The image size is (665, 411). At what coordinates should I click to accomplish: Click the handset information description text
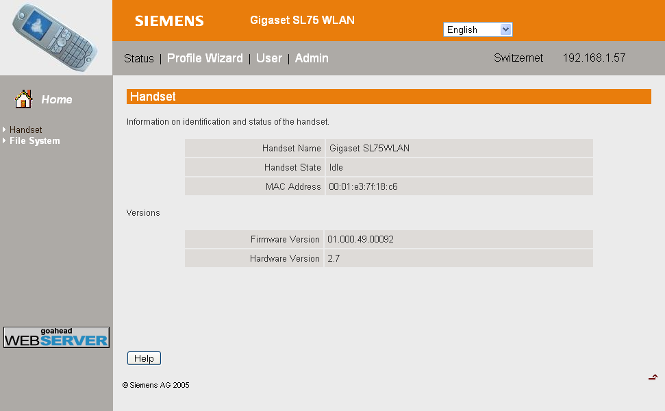coord(228,122)
